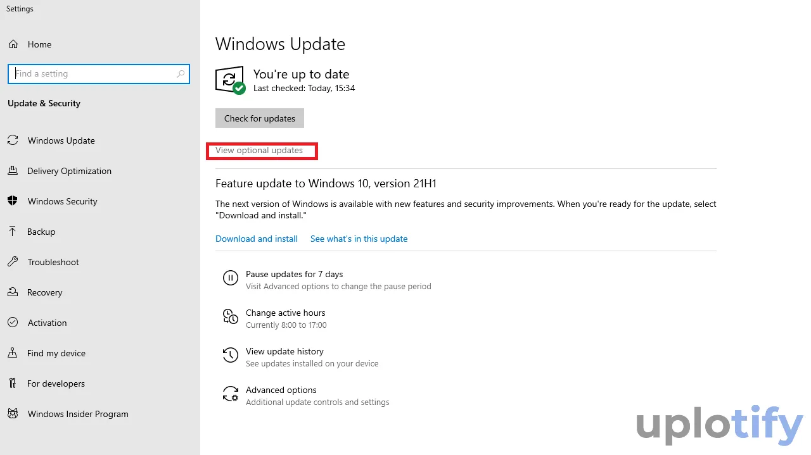Click the Find my device icon
The width and height of the screenshot is (811, 455).
tap(13, 353)
